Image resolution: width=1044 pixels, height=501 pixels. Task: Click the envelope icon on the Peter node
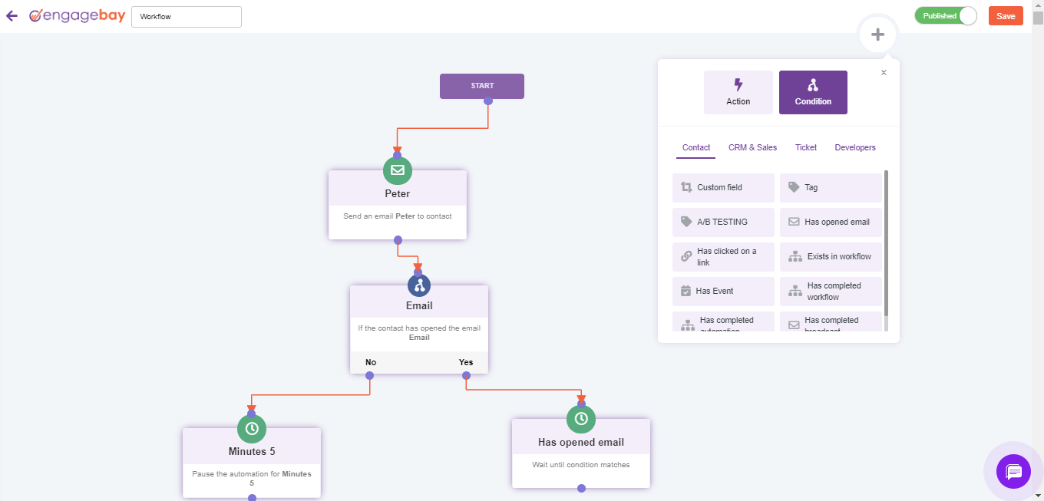(397, 170)
